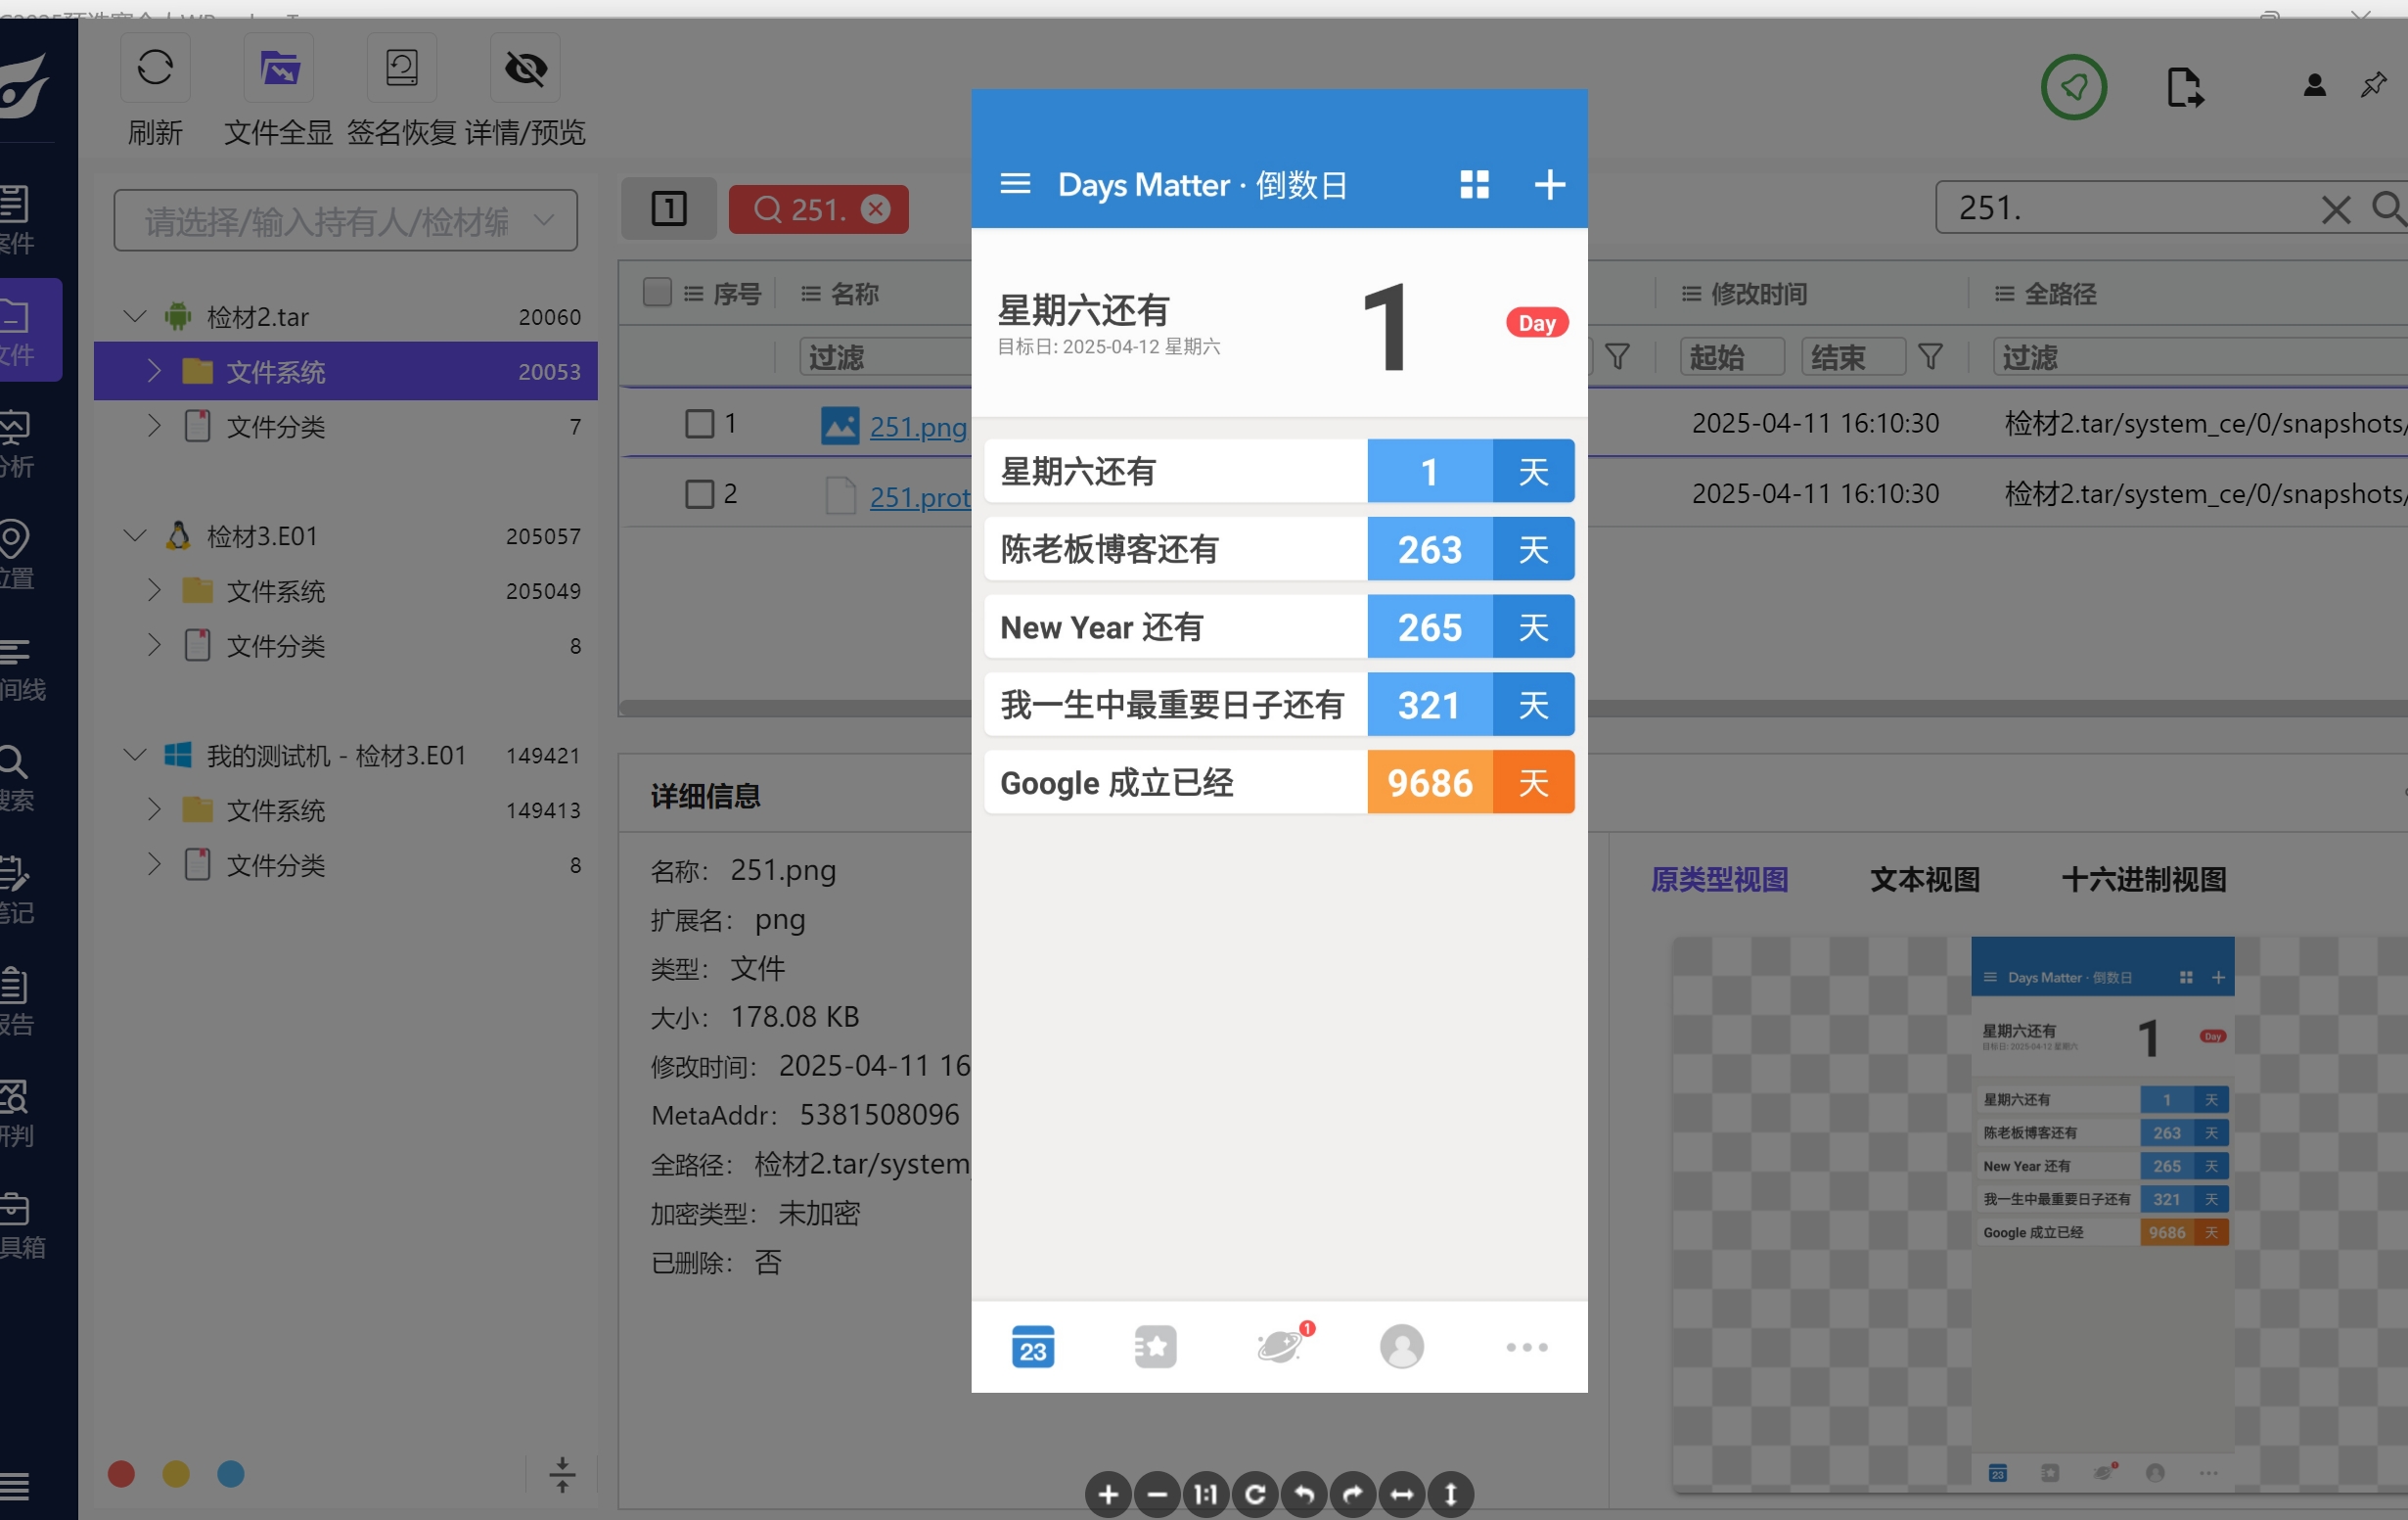Screen dimensions: 2408x1520
Task: Click the zoom-in plus button below preview
Action: pos(1108,1494)
